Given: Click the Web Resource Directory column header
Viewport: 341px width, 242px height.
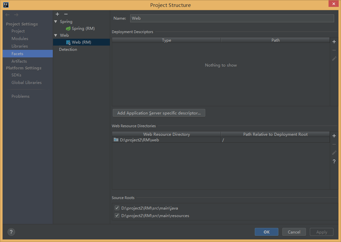Looking at the screenshot, I should coord(167,134).
